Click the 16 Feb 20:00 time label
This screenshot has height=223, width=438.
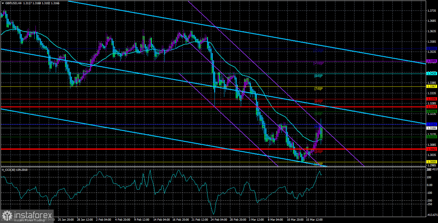tap(181, 220)
